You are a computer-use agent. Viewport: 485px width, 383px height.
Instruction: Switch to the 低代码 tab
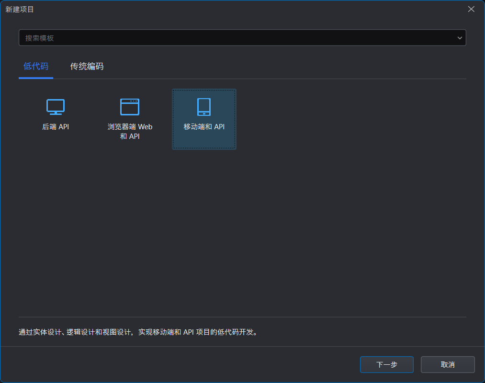[36, 67]
